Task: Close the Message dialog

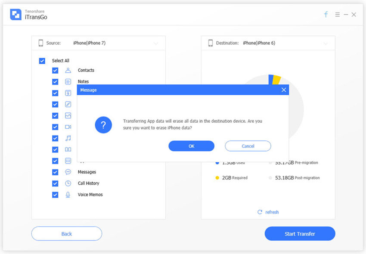Action: click(284, 90)
